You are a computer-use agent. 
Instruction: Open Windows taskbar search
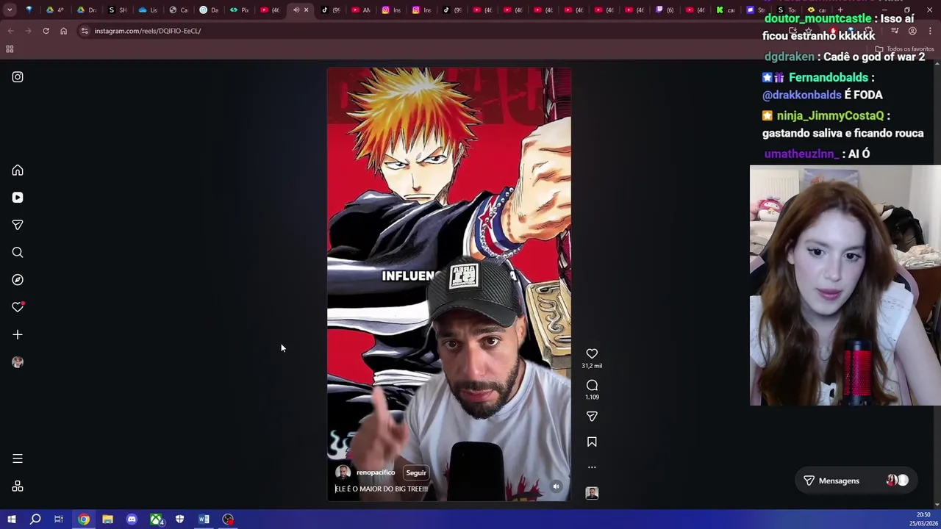click(x=35, y=519)
